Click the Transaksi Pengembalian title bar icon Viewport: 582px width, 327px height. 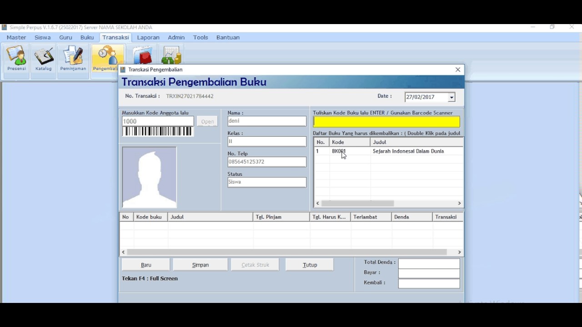click(x=123, y=69)
